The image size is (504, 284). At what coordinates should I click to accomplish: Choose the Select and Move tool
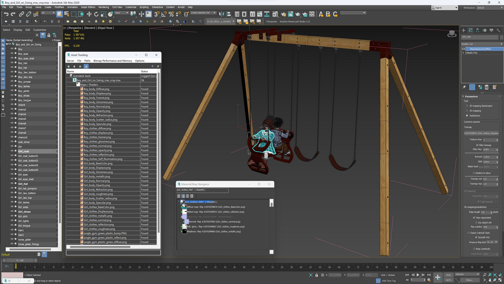[x=89, y=14]
